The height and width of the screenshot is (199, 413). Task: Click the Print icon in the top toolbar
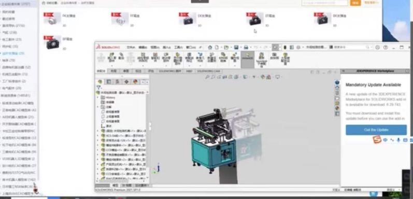[246, 48]
